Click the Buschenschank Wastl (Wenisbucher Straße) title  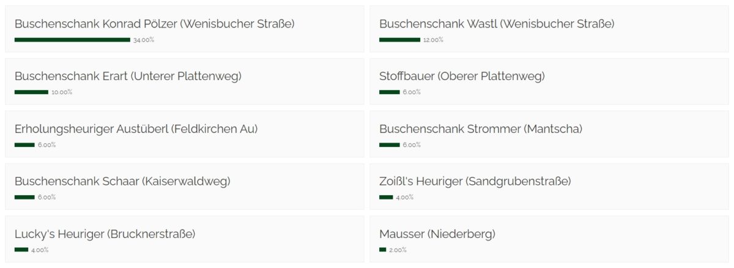coord(497,24)
